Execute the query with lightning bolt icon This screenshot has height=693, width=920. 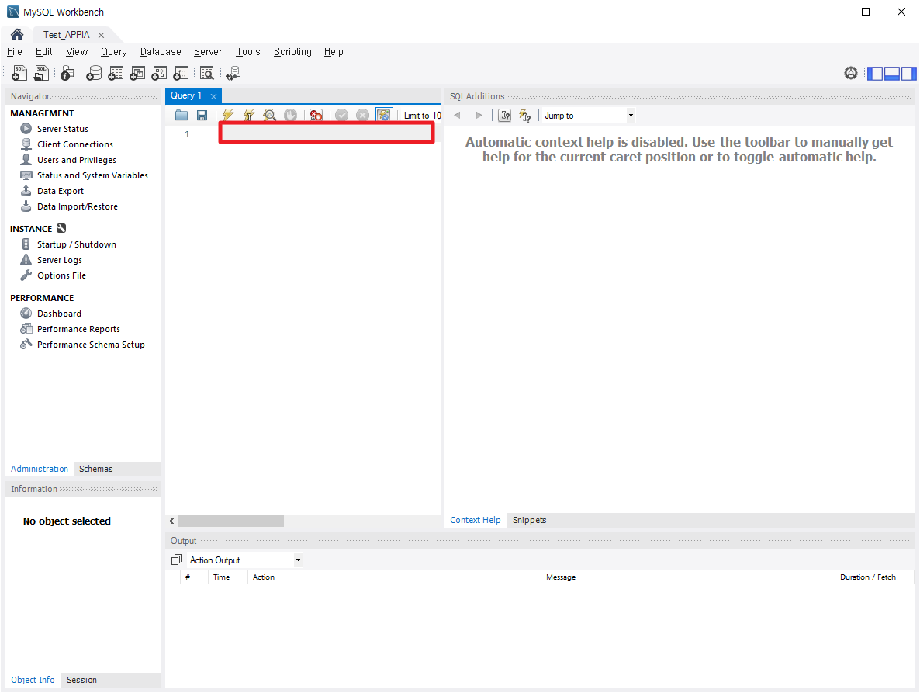[x=227, y=115]
